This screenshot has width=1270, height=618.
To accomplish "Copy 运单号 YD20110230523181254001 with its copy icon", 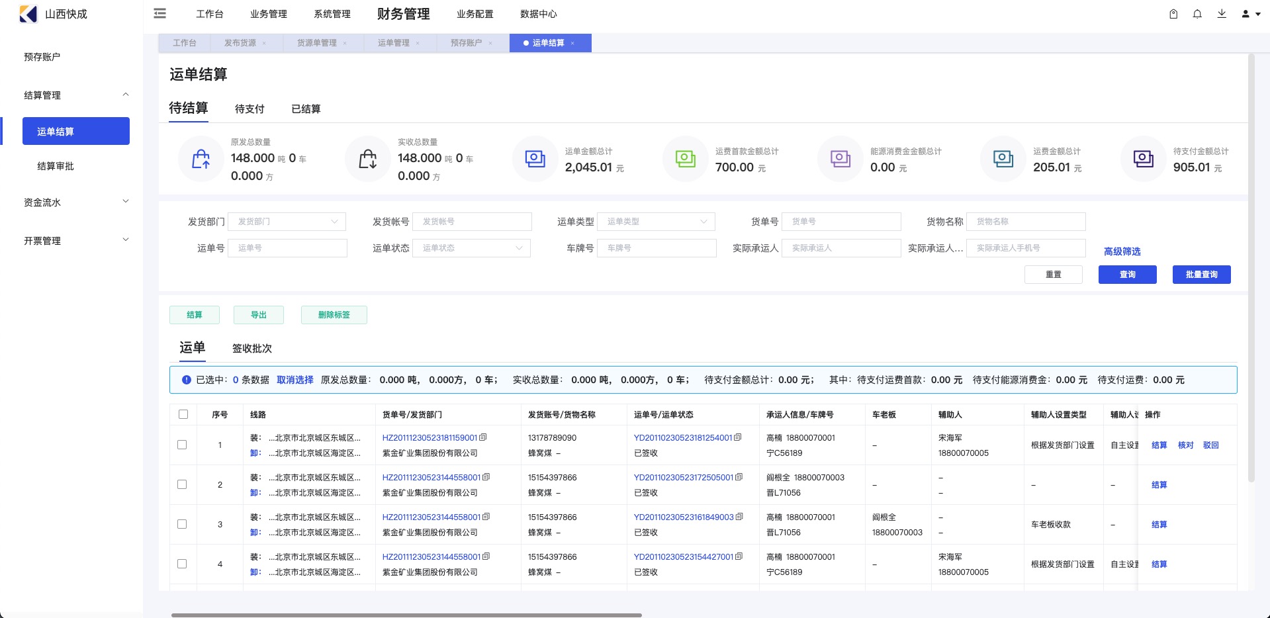I will coord(738,437).
